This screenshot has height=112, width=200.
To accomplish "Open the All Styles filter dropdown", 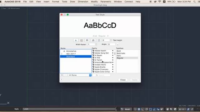I will coord(80,75).
